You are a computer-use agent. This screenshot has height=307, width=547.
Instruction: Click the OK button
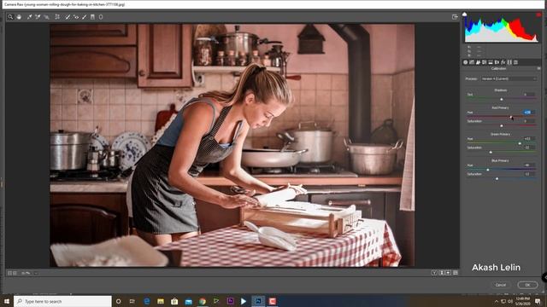point(527,285)
